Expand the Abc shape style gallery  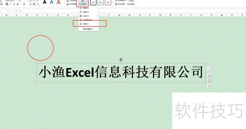click(113, 2)
